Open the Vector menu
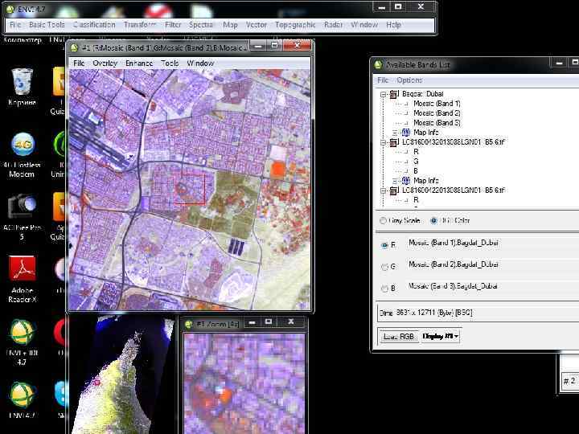This screenshot has width=579, height=434. coord(257,25)
